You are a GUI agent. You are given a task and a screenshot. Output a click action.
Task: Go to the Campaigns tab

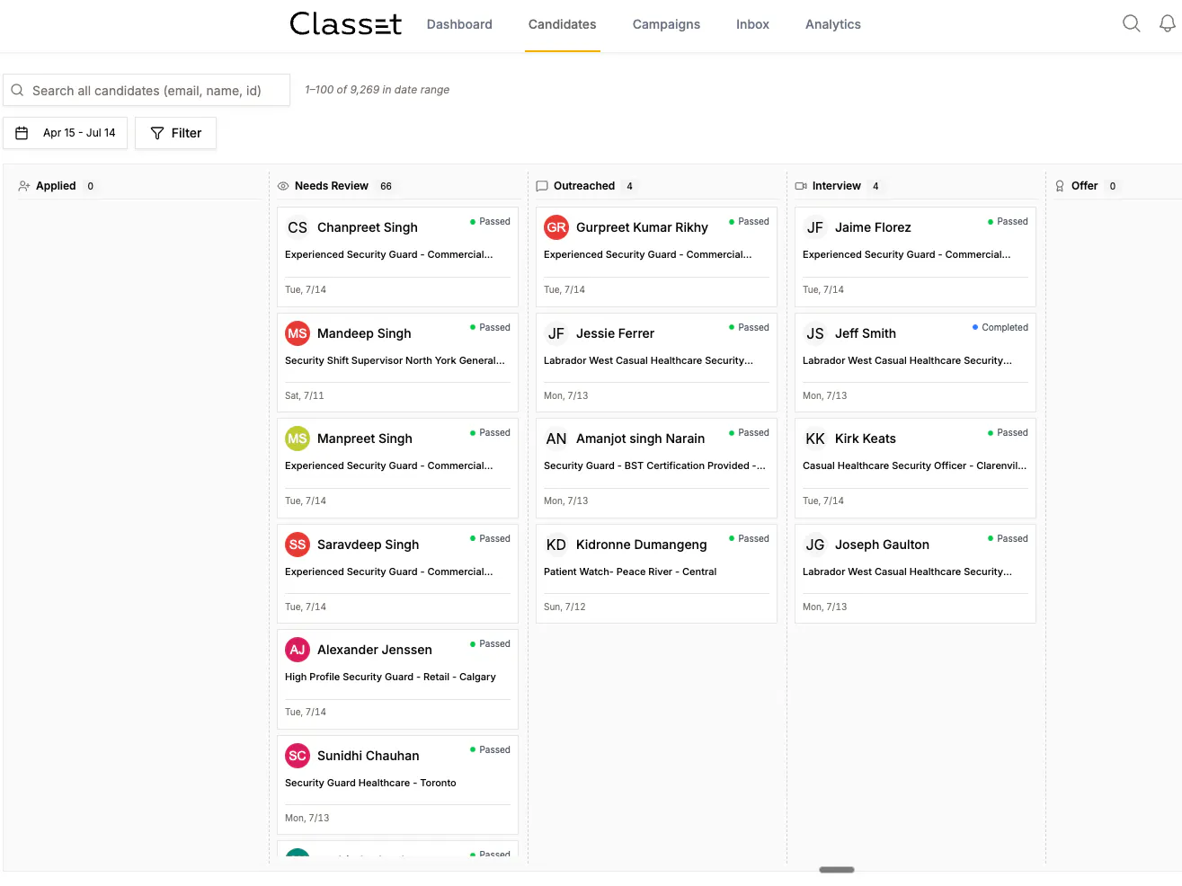coord(666,24)
